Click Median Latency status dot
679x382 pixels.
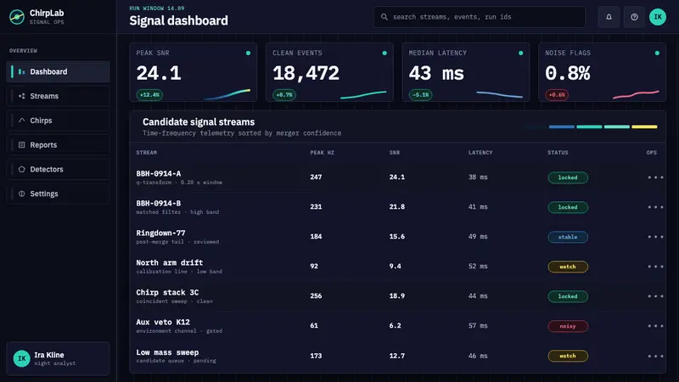coord(520,53)
